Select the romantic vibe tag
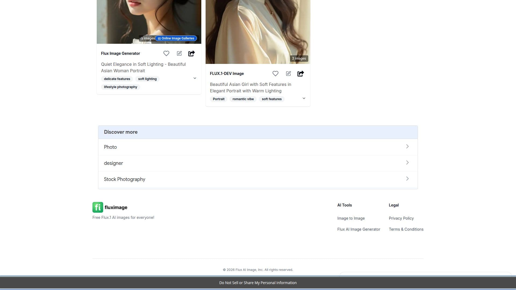This screenshot has width=516, height=290. pos(243,99)
